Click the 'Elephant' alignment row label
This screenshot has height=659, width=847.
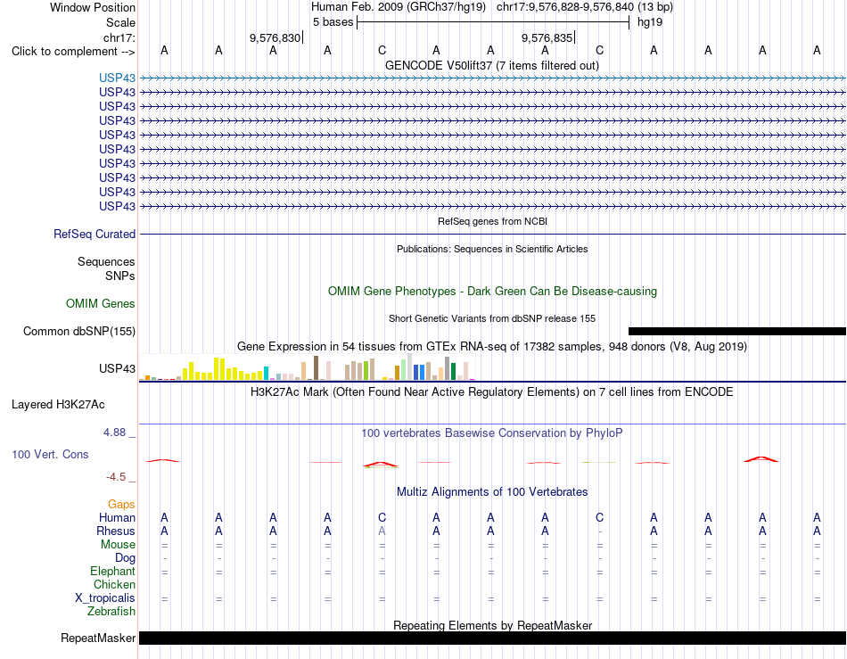112,571
